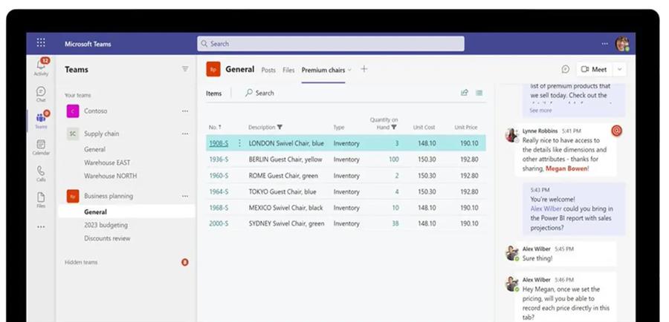Image resolution: width=669 pixels, height=322 pixels.
Task: Open the 2023 budgeting channel
Action: (106, 226)
